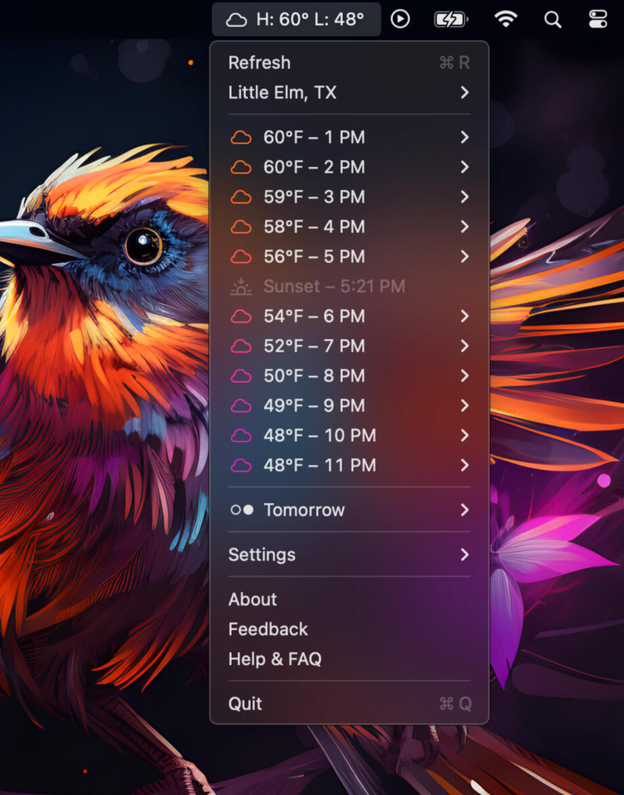The image size is (624, 795).
Task: Click the cloud icon beside 48°F – 11 PM
Action: [x=241, y=466]
